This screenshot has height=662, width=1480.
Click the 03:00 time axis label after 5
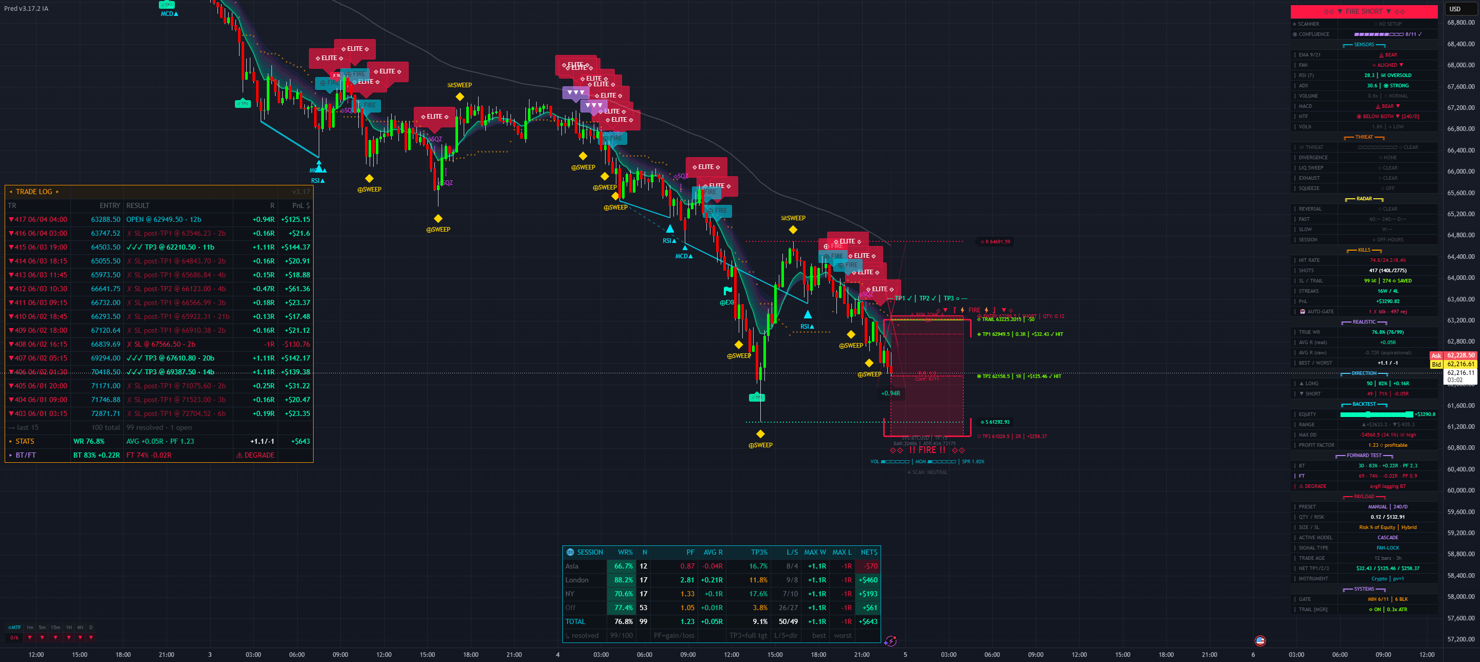click(948, 654)
